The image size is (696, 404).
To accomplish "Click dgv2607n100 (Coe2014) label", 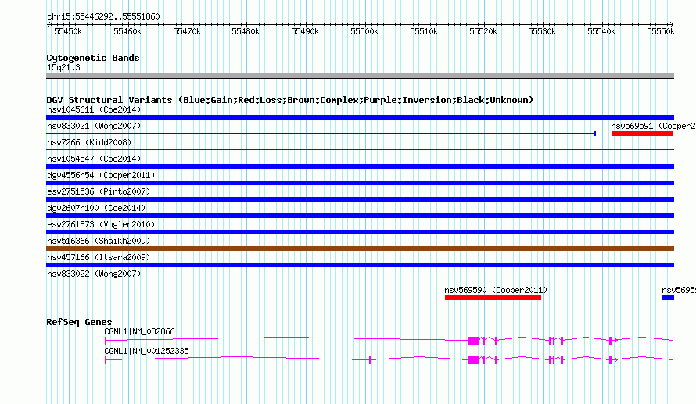I will [96, 208].
